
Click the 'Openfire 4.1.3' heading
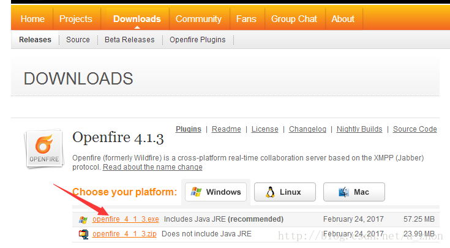coord(118,138)
